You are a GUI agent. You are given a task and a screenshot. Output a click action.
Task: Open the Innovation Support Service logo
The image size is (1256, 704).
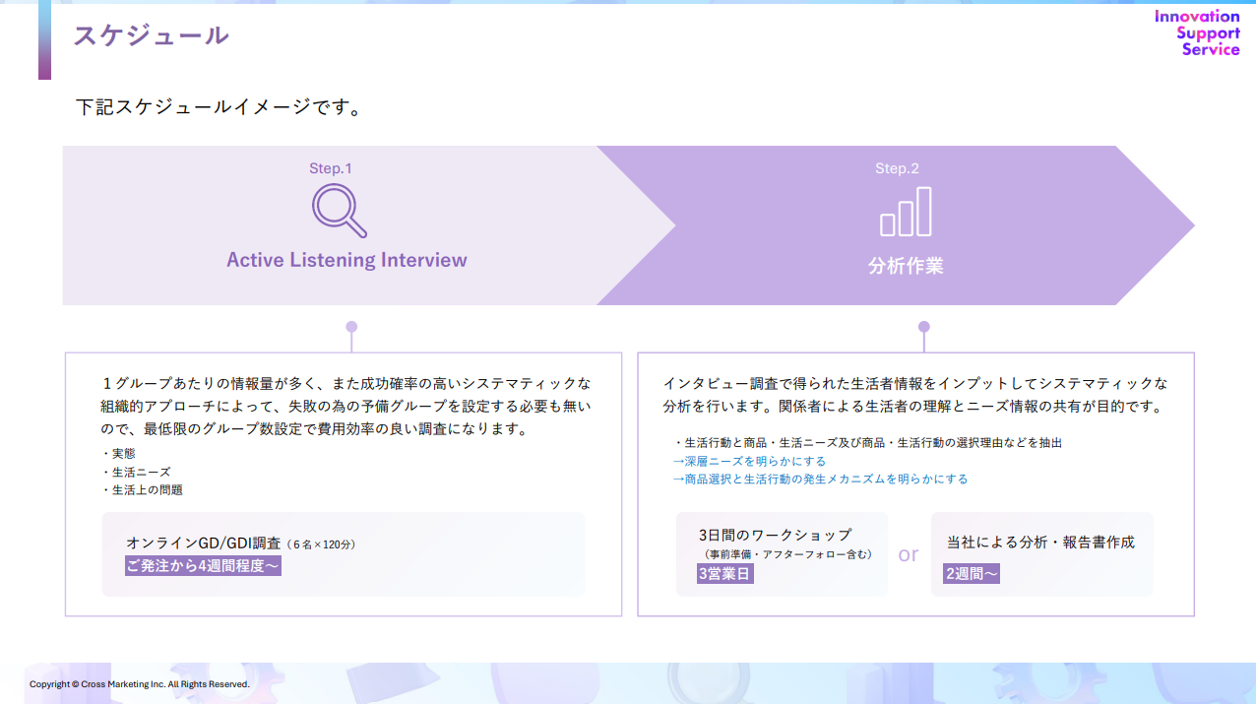pyautogui.click(x=1195, y=33)
